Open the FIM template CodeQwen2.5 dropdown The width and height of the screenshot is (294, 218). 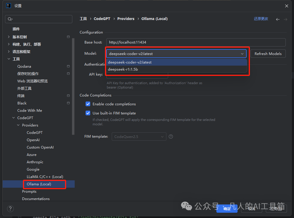[x=139, y=137]
